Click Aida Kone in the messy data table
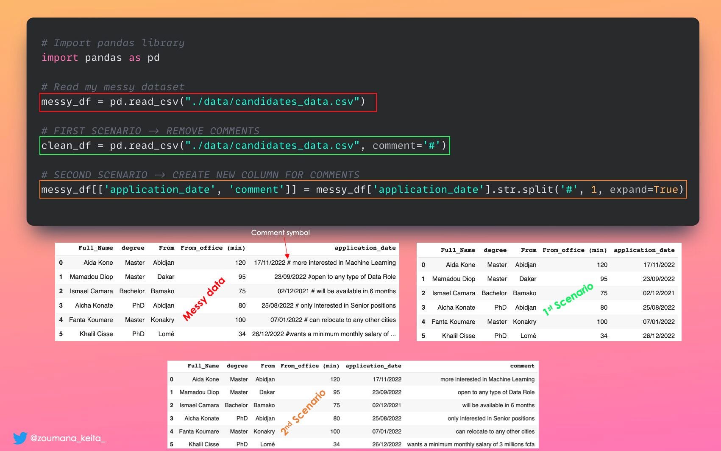 point(98,263)
